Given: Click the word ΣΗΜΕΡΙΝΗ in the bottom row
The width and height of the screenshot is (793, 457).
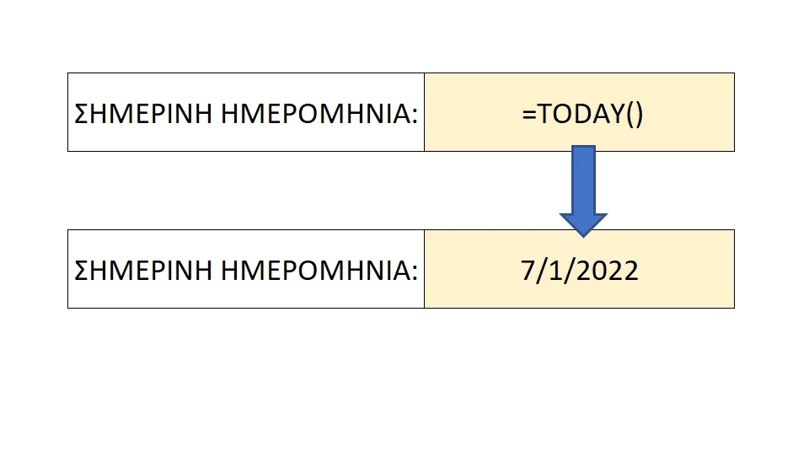Looking at the screenshot, I should (143, 271).
